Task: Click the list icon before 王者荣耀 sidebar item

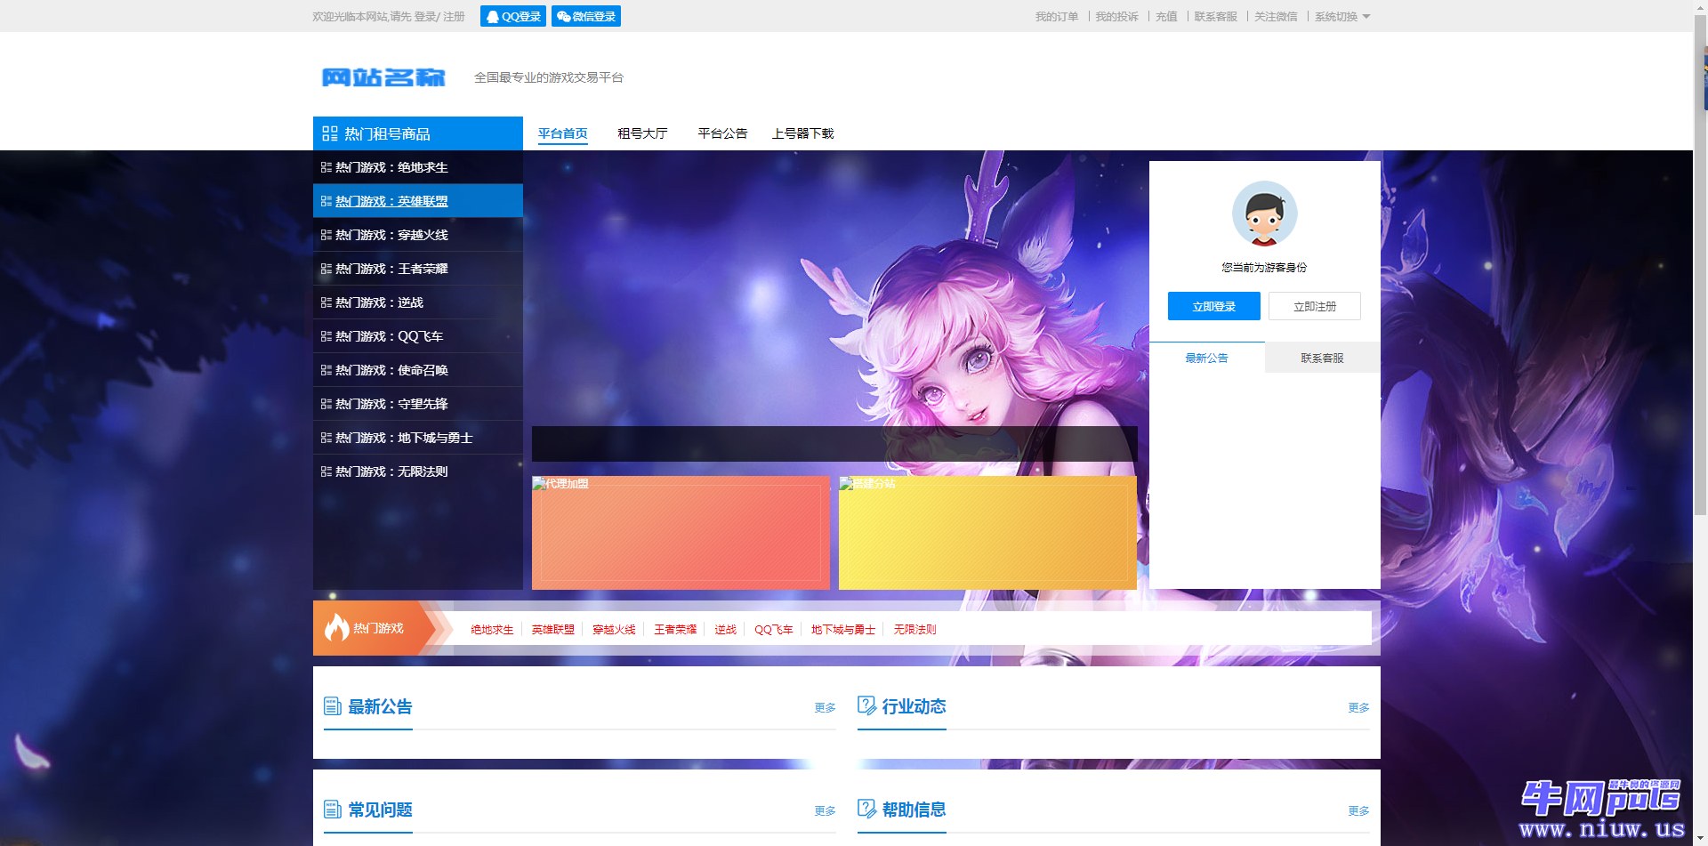Action: tap(326, 269)
